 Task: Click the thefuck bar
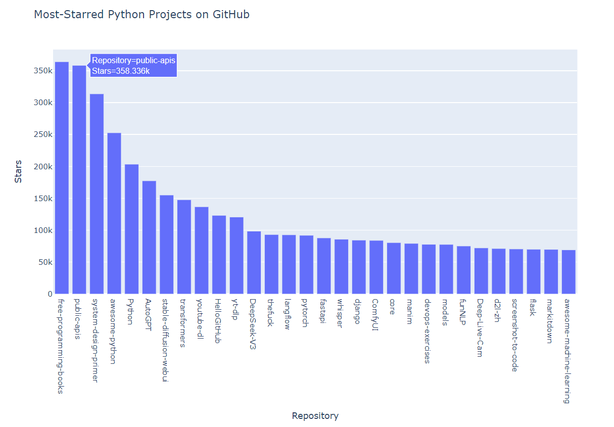point(271,264)
